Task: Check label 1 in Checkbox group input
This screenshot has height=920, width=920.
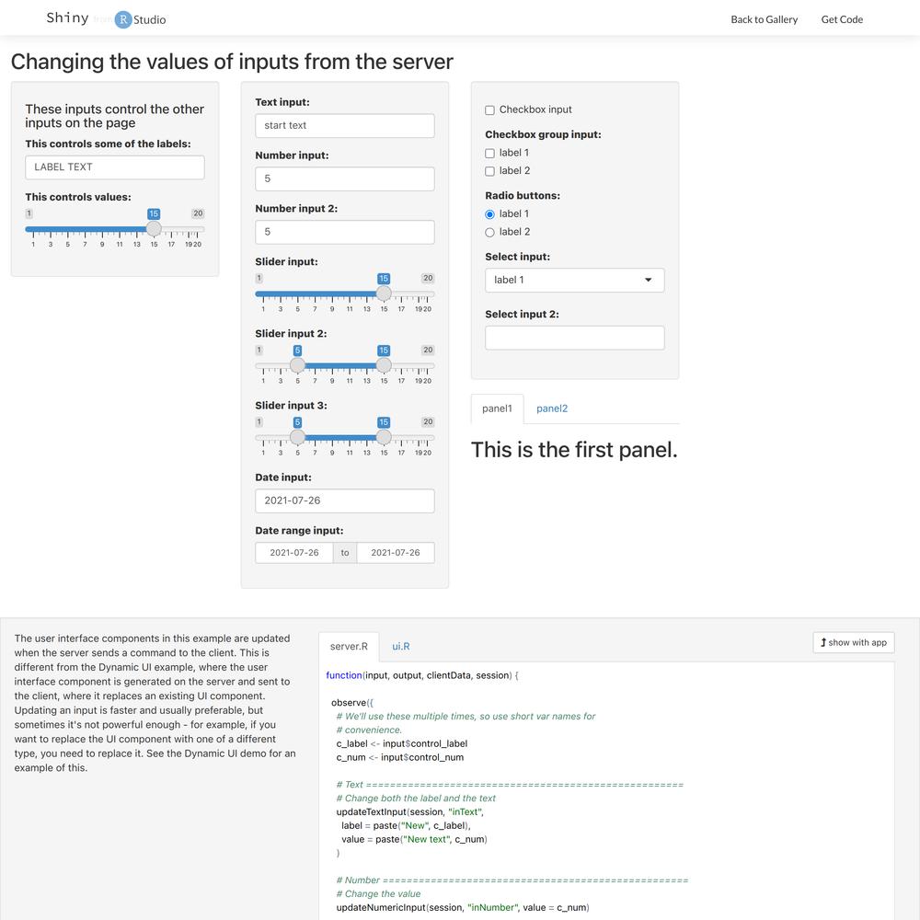Action: (x=490, y=154)
